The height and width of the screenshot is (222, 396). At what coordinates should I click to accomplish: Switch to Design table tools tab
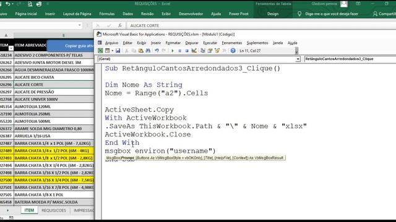click(273, 14)
